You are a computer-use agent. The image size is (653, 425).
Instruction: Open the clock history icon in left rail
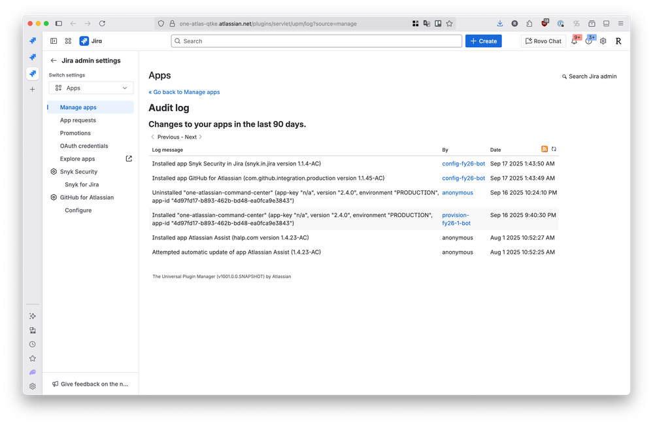click(33, 344)
